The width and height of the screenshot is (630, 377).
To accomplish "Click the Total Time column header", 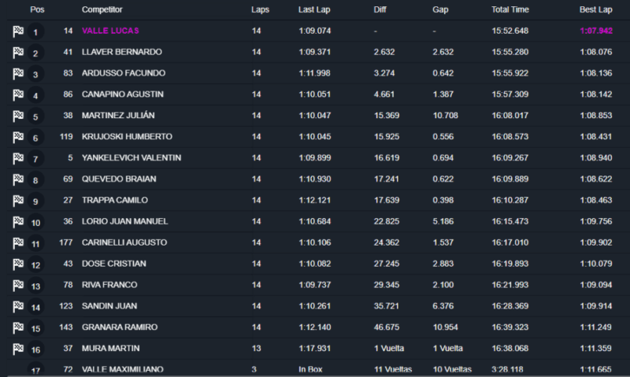I will tap(511, 10).
